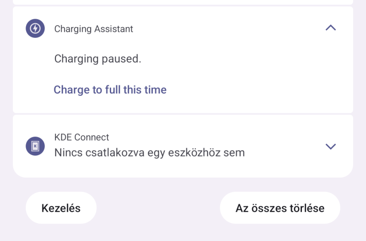This screenshot has width=366, height=241.
Task: Select 'Charge to full this time'
Action: (x=110, y=90)
